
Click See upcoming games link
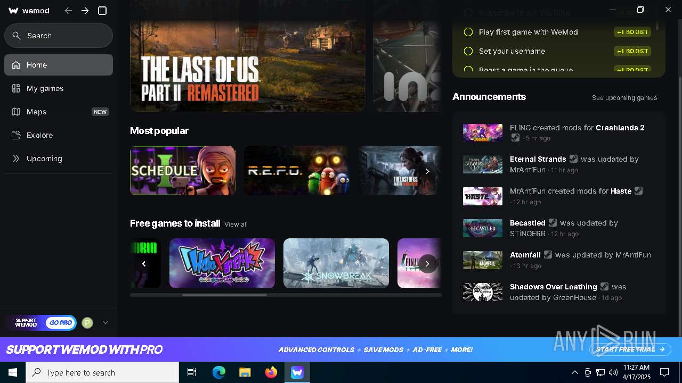pyautogui.click(x=624, y=98)
